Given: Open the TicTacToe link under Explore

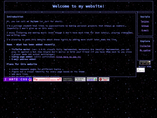Looking at the screenshot, I should coord(145,46).
